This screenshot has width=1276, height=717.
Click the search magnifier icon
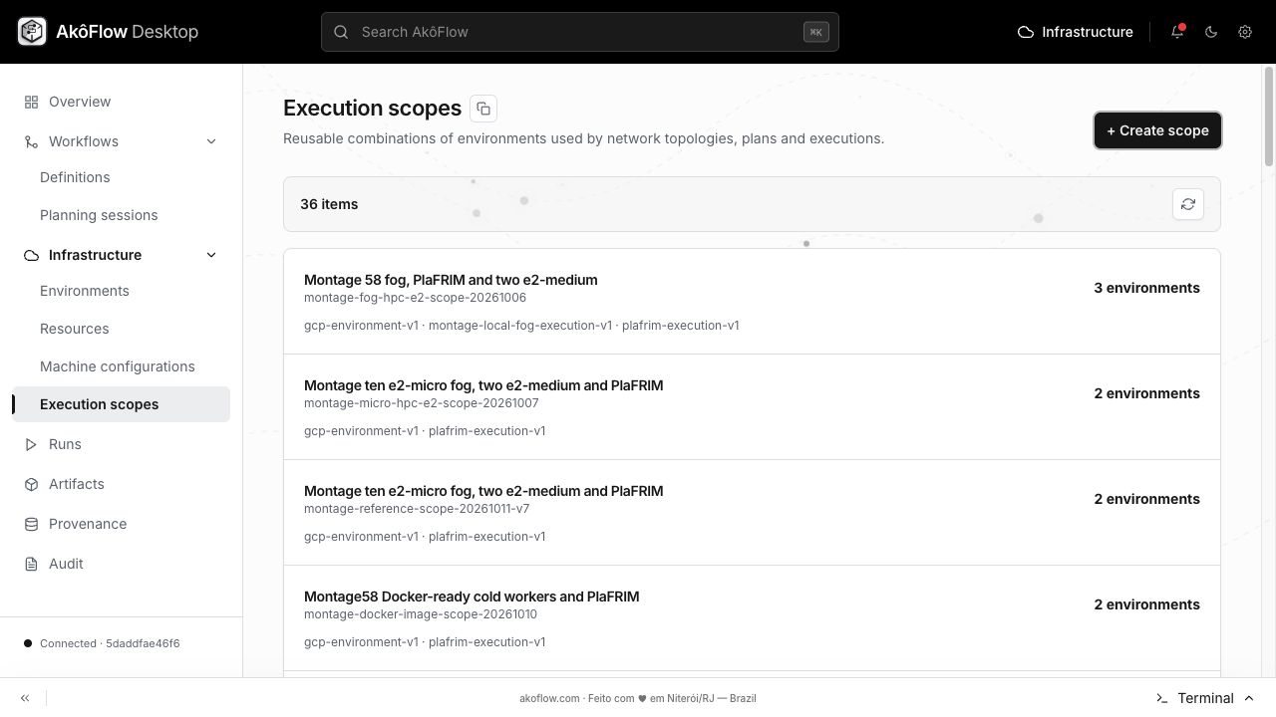point(341,32)
